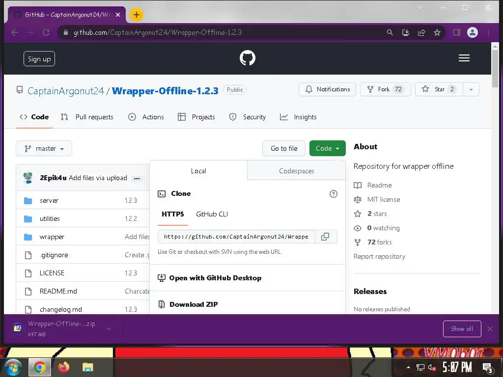Open download item options chevron
Screen dimensions: 503x377
point(109,329)
